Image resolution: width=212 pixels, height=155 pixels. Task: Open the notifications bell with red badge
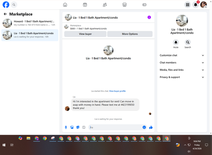[x=195, y=5]
